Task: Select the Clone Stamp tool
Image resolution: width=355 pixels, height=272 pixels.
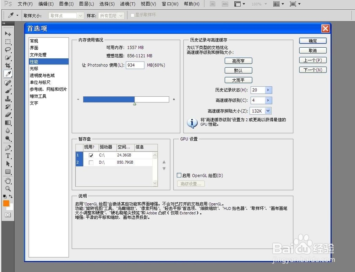Action: pos(8,99)
